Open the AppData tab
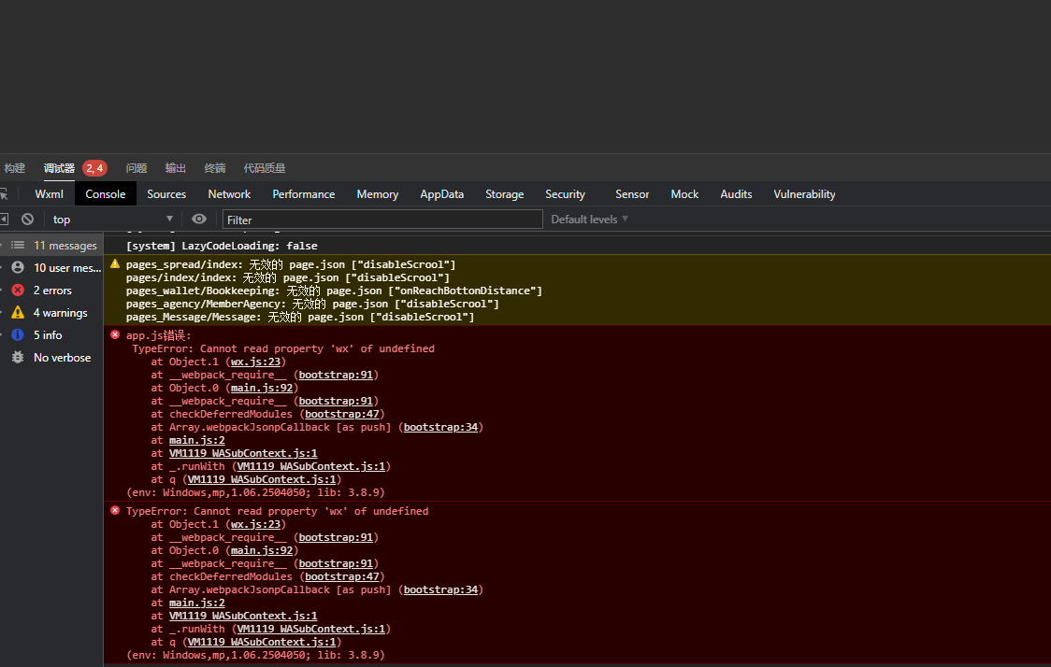This screenshot has height=667, width=1051. [x=441, y=194]
